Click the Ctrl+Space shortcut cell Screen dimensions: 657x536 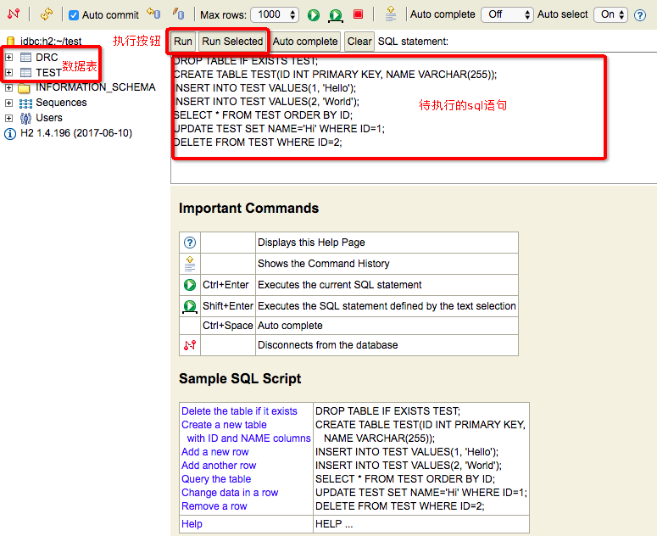coord(228,326)
